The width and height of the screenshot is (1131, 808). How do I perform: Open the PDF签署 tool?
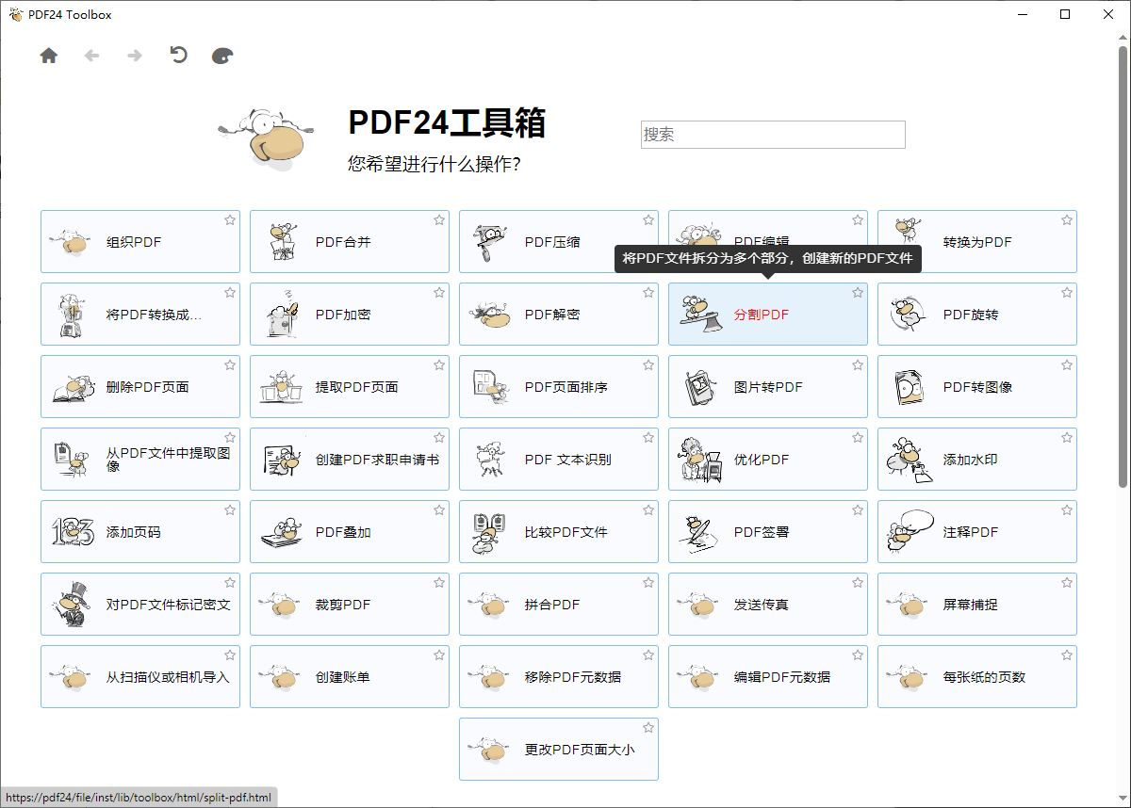767,531
